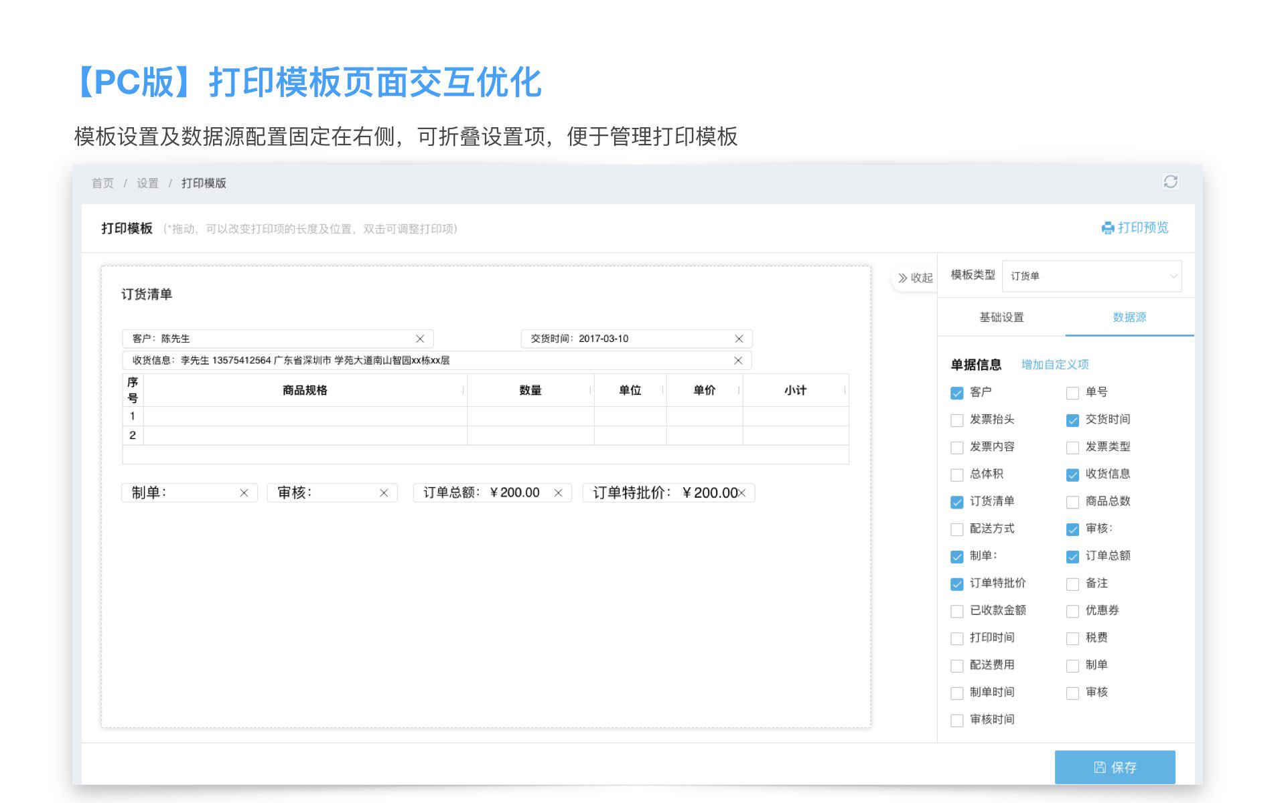The width and height of the screenshot is (1286, 803).
Task: Check the 单号 checkbox
Action: 1072,393
